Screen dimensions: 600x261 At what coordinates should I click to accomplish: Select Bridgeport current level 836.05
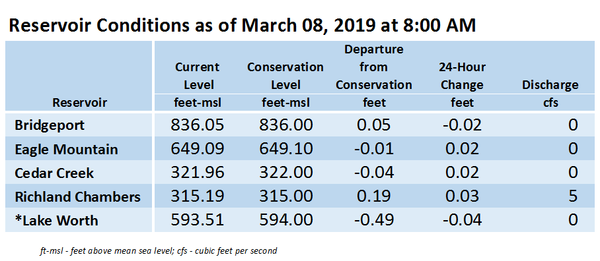click(x=197, y=125)
